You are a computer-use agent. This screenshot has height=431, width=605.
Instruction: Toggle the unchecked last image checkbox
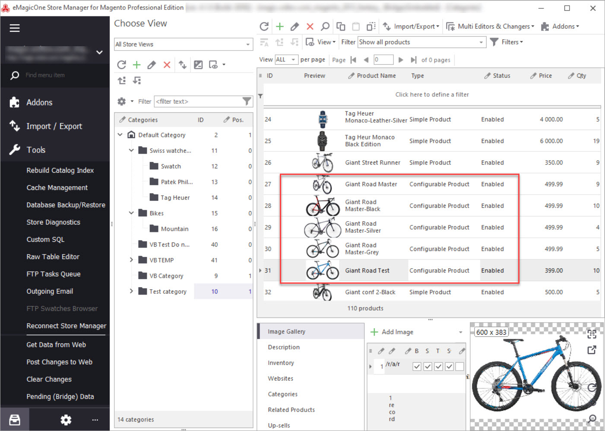point(460,367)
